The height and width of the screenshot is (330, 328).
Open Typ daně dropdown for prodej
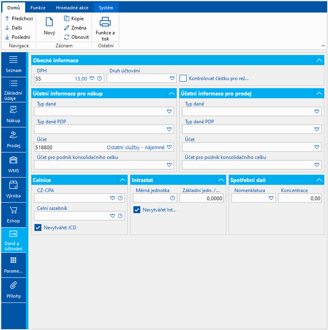point(317,111)
